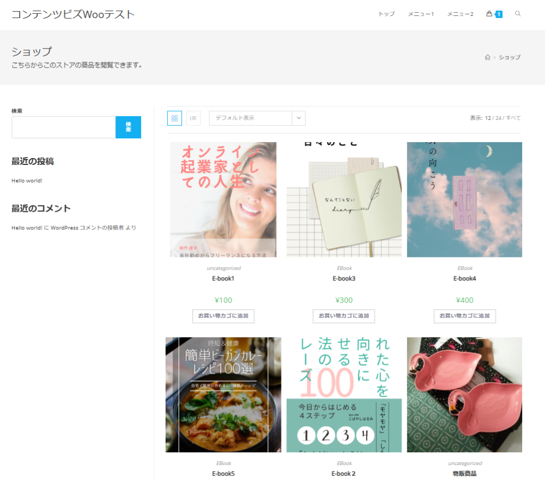Open the デフォルト表示 sort dropdown
Viewport: 545px width, 481px height.
coord(251,118)
